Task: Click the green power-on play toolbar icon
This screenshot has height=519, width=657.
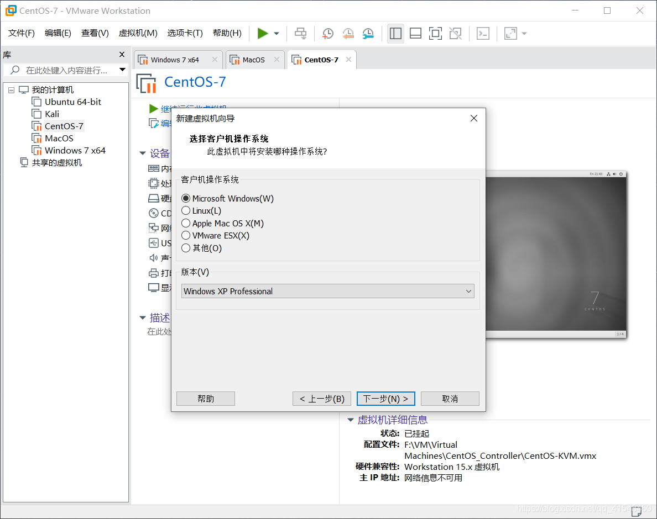Action: click(262, 33)
